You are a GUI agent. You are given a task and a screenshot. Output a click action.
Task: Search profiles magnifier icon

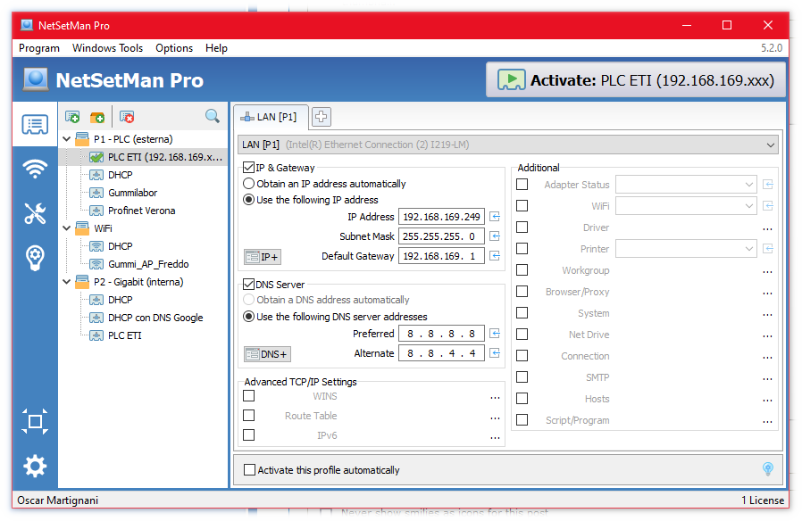(213, 117)
